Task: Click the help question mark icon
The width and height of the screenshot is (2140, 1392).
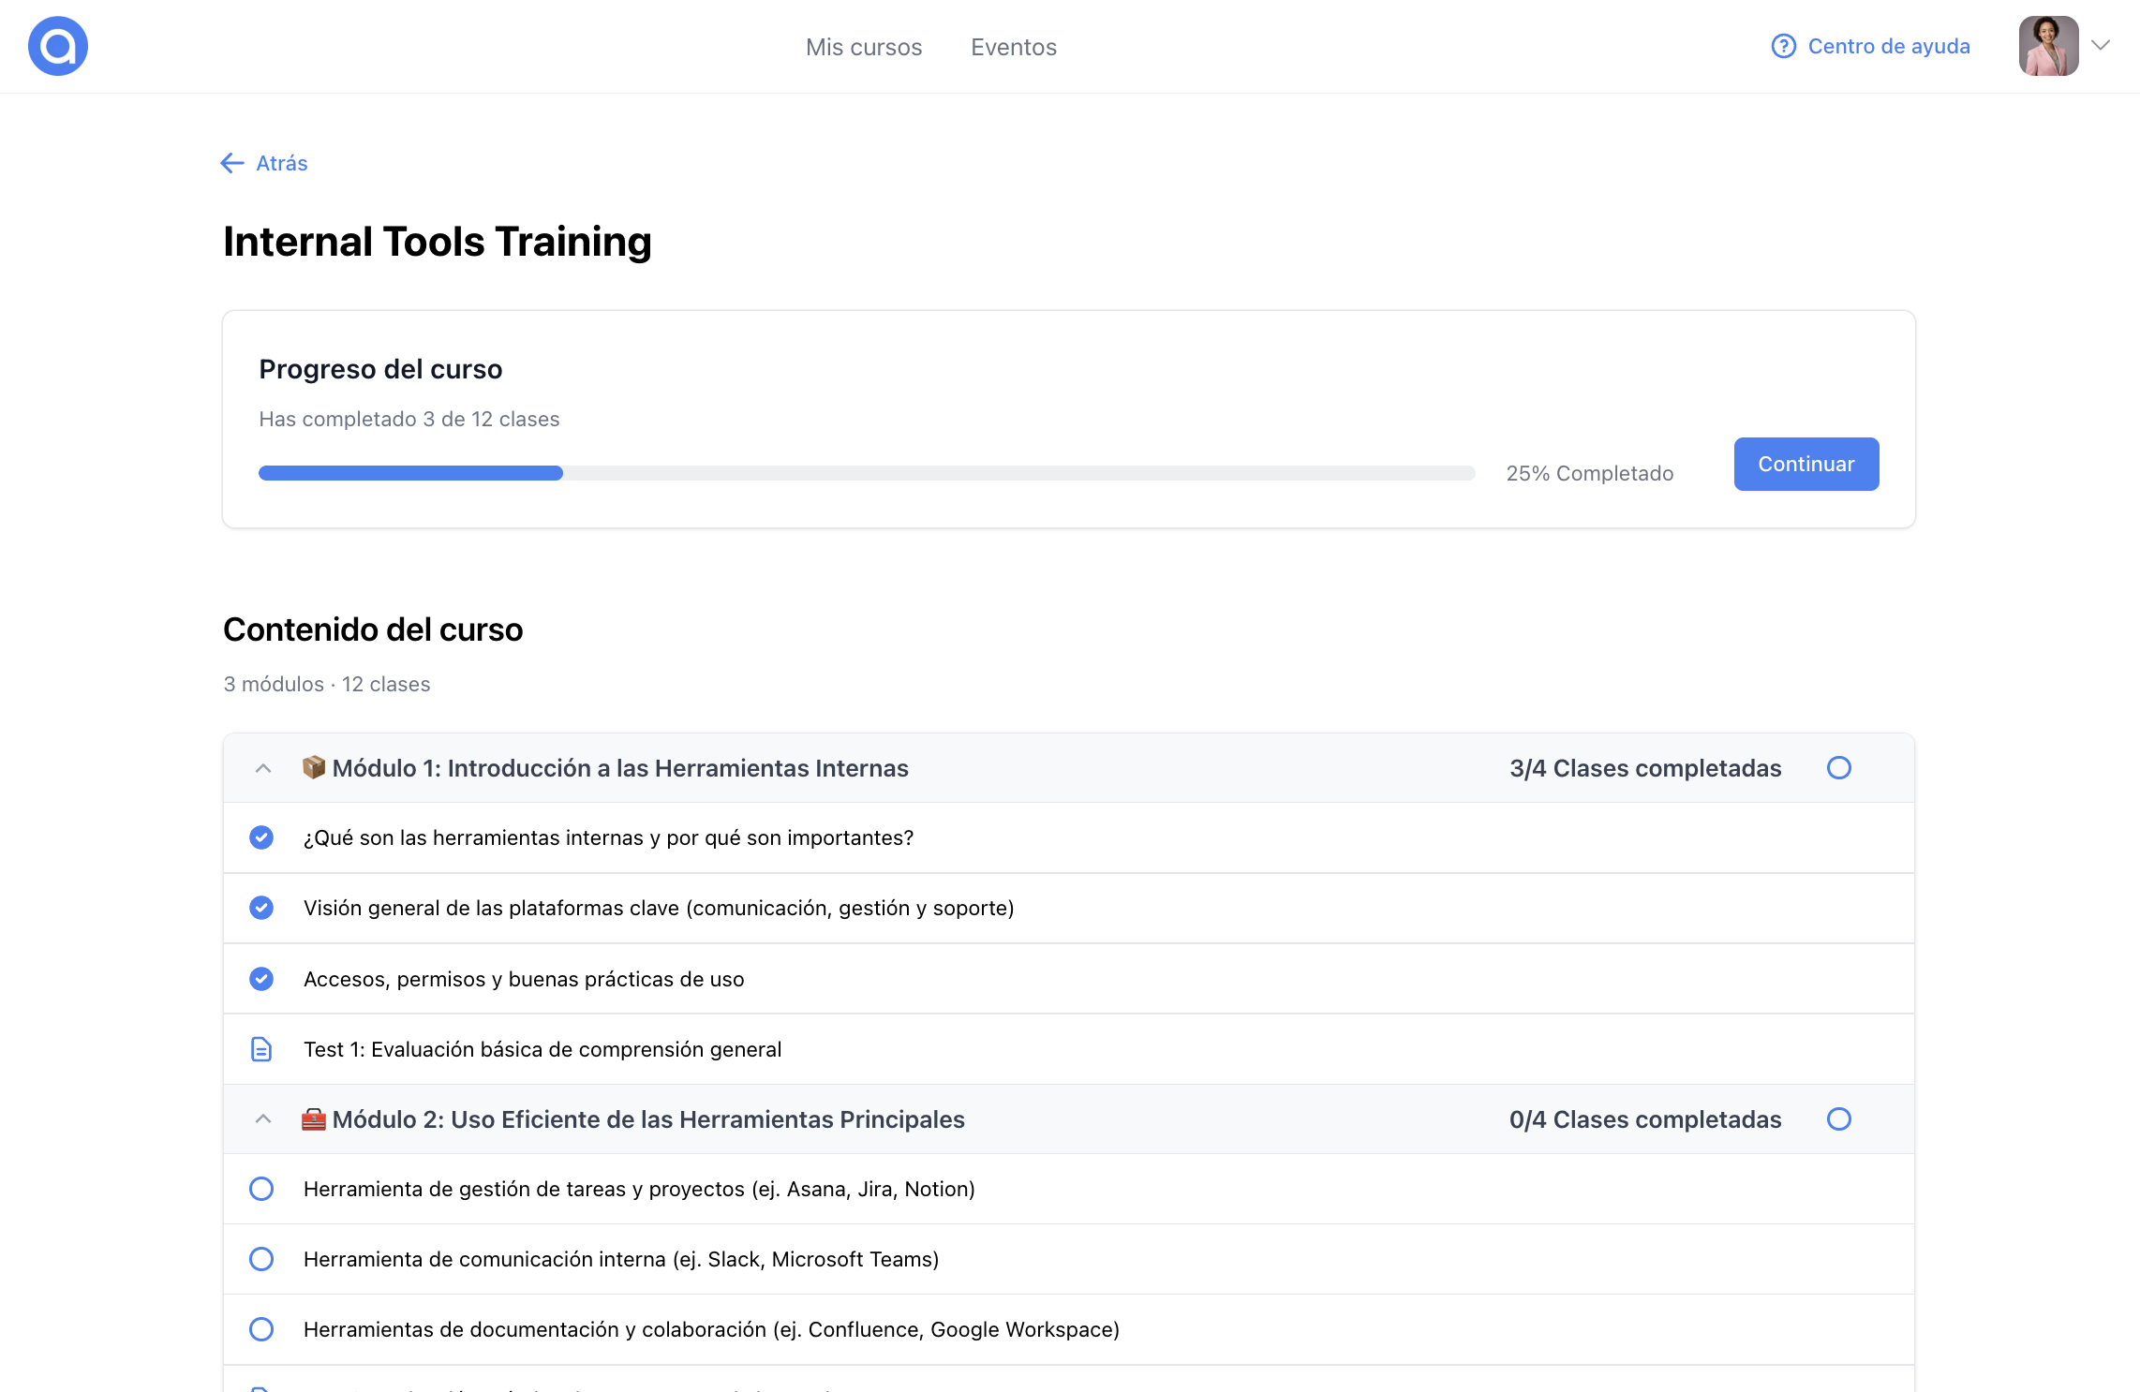Action: pos(1783,46)
